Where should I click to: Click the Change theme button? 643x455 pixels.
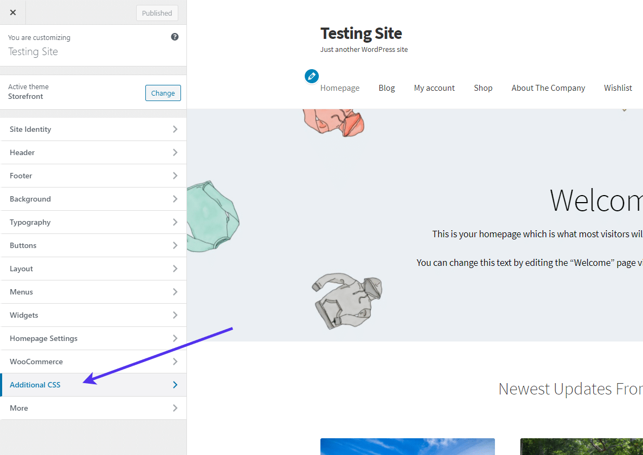click(163, 93)
